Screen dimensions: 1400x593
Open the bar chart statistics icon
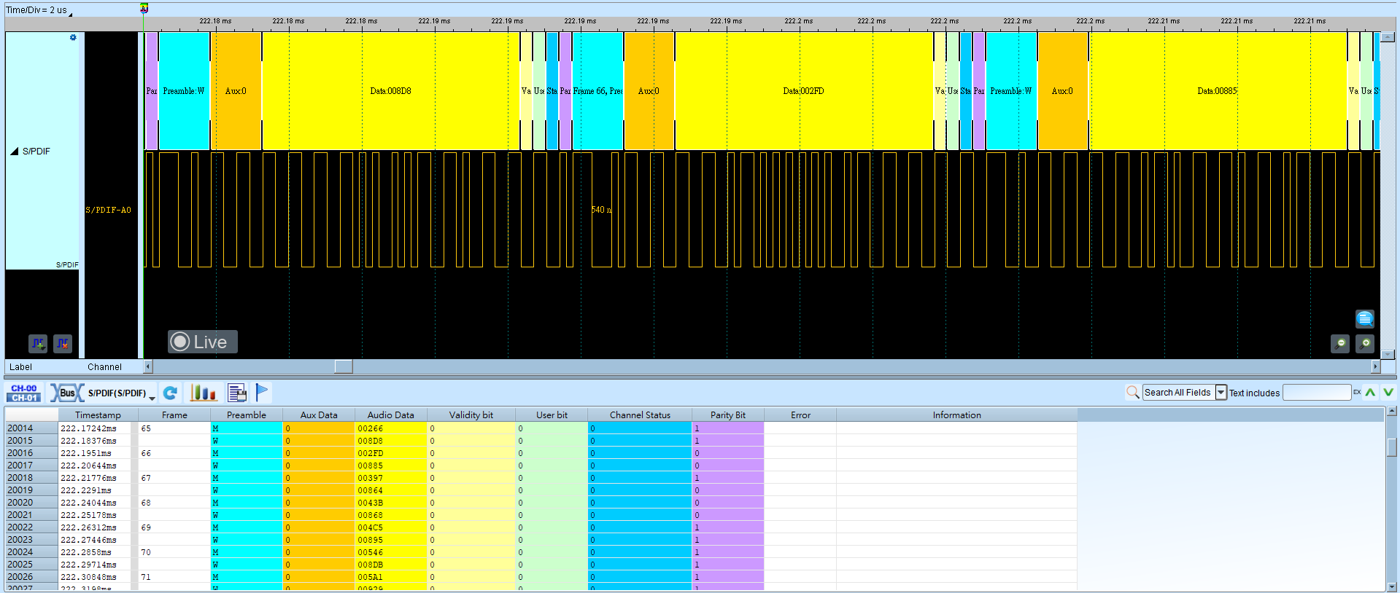pyautogui.click(x=204, y=393)
